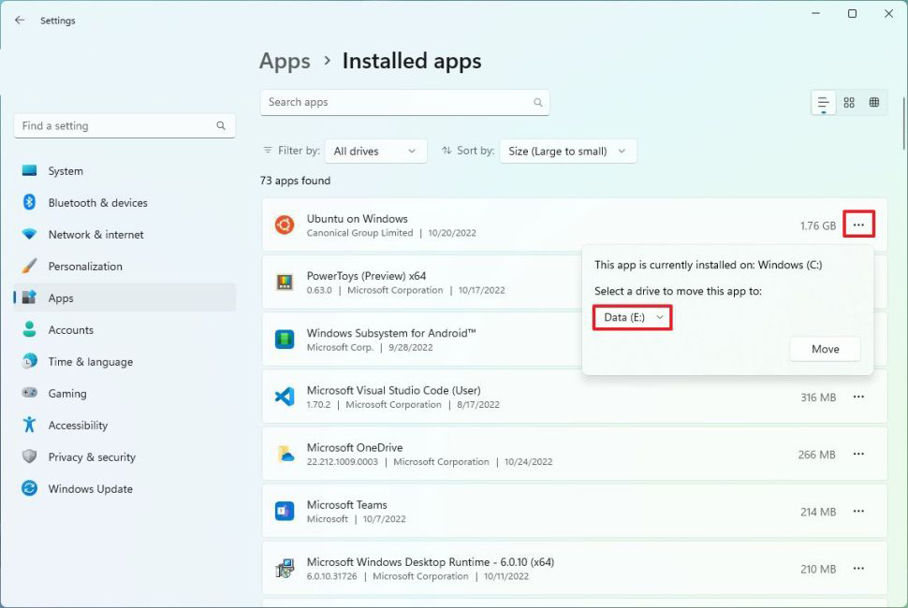Click the vertical scrollbar on the right
The height and width of the screenshot is (608, 908).
pyautogui.click(x=902, y=122)
